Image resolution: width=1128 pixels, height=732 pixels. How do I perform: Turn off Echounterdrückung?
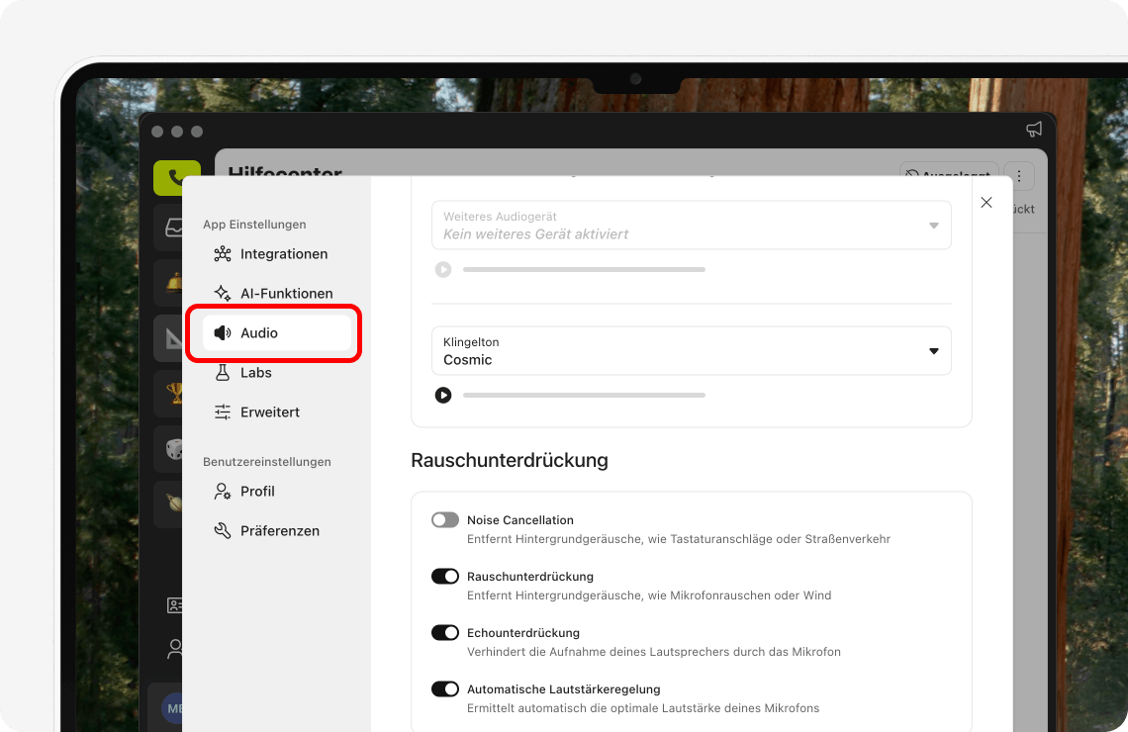444,632
